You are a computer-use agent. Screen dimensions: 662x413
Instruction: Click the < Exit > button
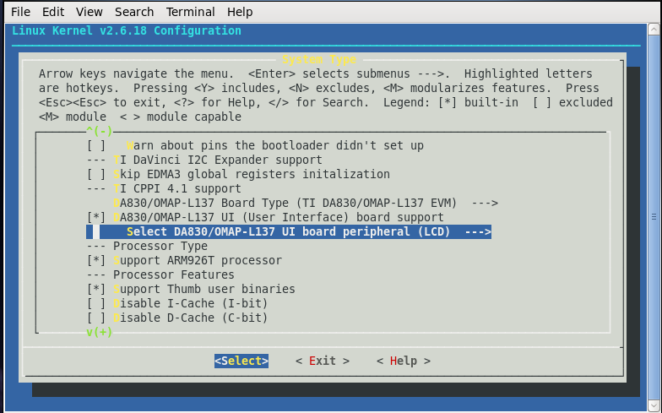[323, 361]
